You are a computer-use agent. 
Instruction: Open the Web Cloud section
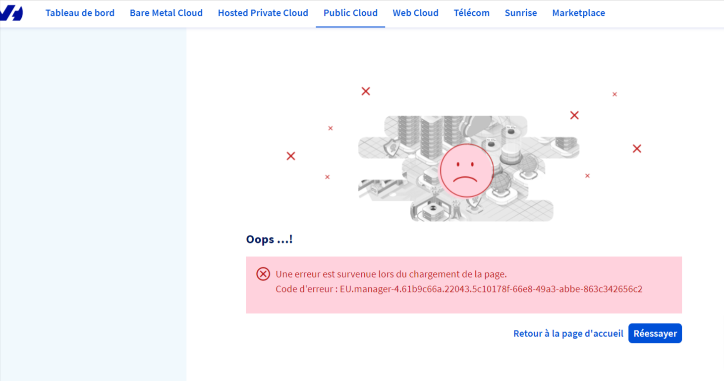click(415, 13)
